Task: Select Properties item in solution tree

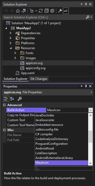Action: coord(28,38)
